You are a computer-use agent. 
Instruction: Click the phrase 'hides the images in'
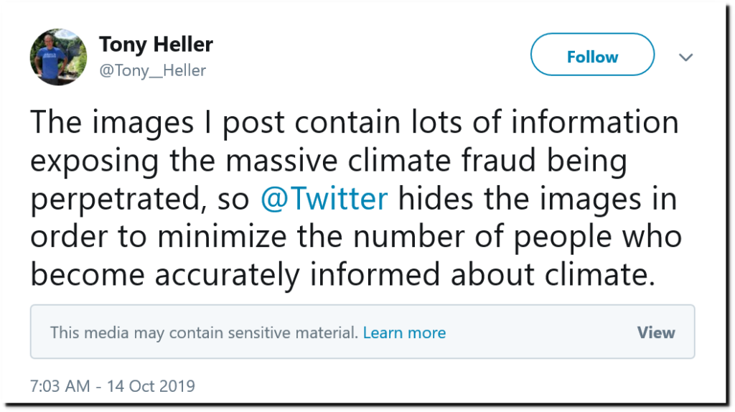pos(537,199)
